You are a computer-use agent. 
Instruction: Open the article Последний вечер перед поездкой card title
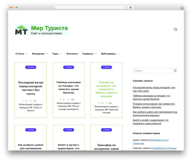pos(31,88)
